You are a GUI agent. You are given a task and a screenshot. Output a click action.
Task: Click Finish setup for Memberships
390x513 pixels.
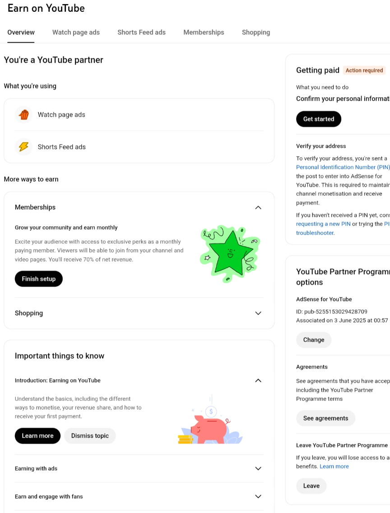[x=39, y=279]
